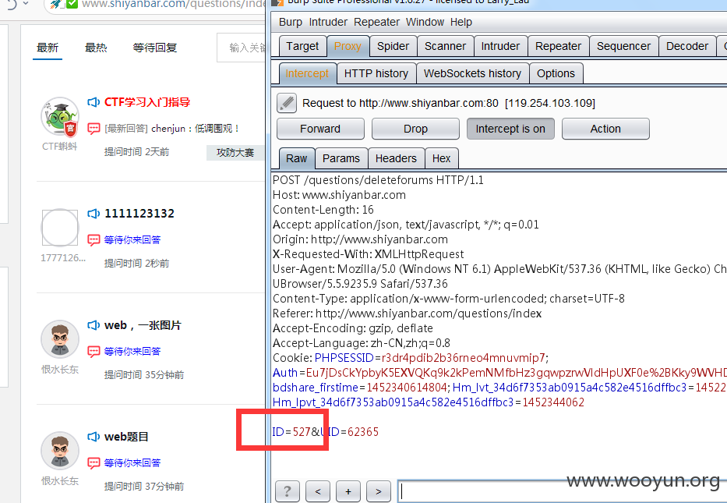Open the web题目 post link

coord(126,437)
